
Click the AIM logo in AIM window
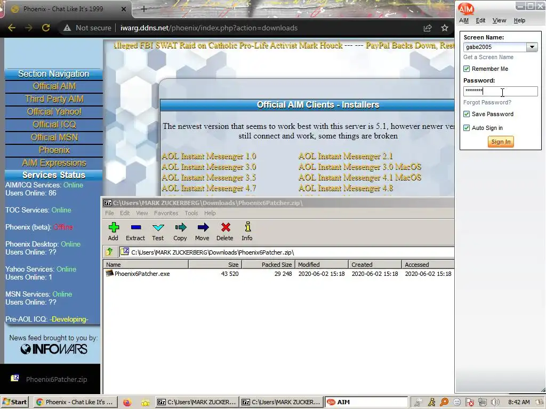tap(465, 9)
